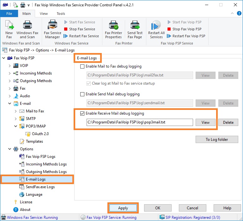Open New Fax from the ribbon

pos(9,29)
